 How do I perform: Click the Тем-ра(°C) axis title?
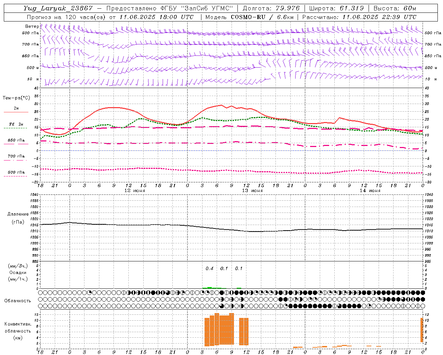[16, 98]
